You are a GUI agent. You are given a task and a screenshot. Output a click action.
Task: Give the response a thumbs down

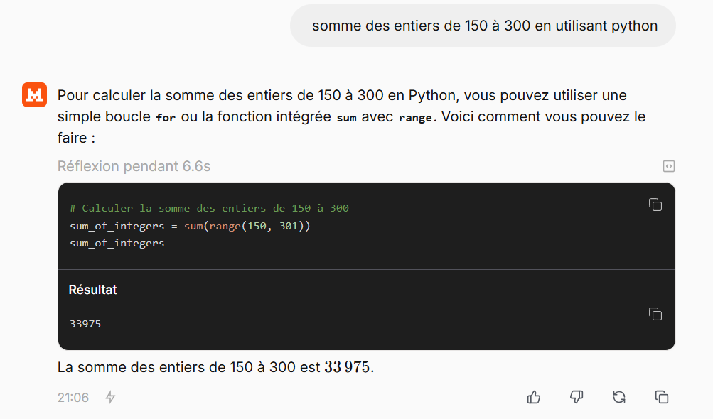coord(577,397)
